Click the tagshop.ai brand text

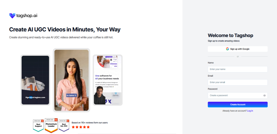(27, 16)
